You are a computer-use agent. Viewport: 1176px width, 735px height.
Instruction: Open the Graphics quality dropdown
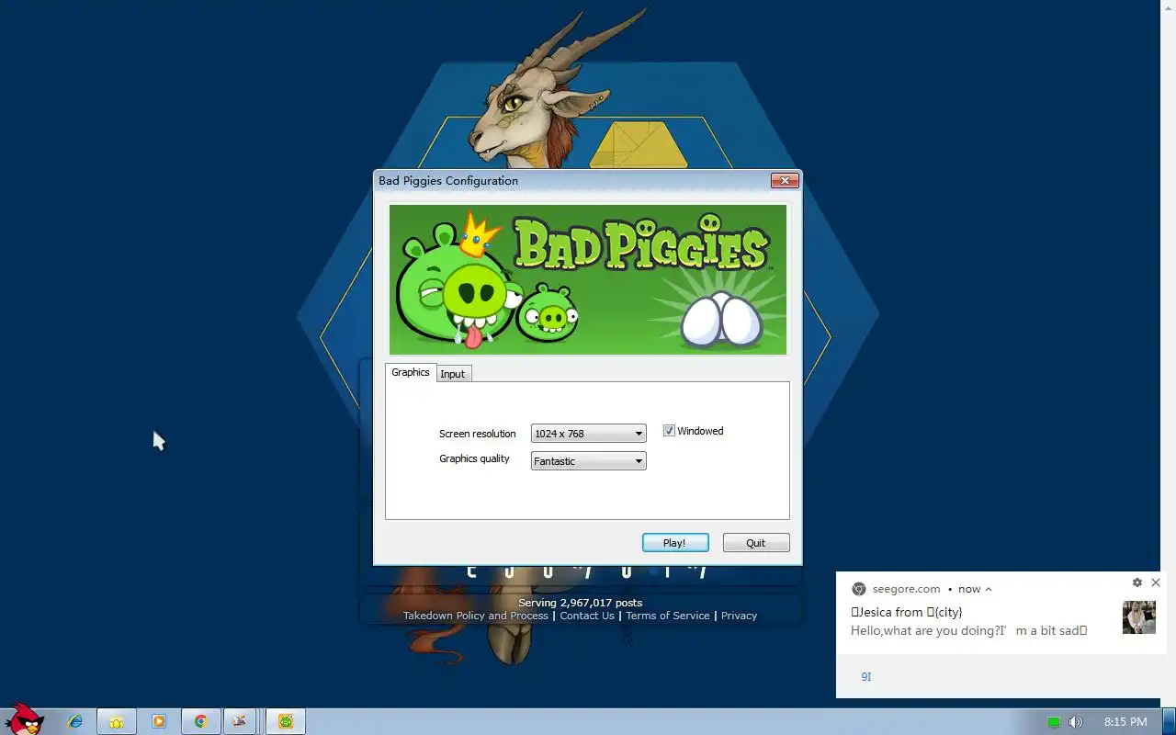589,461
